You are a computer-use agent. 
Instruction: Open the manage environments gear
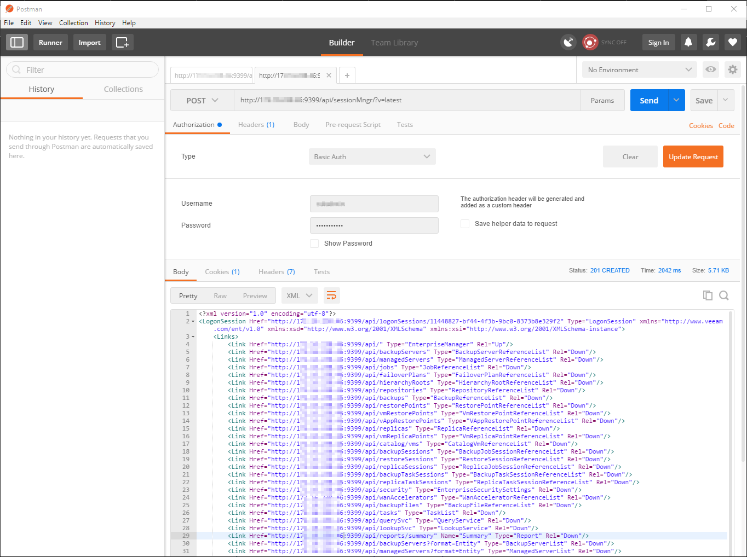[x=733, y=69]
